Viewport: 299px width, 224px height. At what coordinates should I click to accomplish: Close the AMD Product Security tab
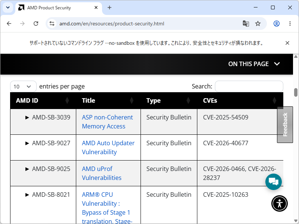(x=96, y=7)
